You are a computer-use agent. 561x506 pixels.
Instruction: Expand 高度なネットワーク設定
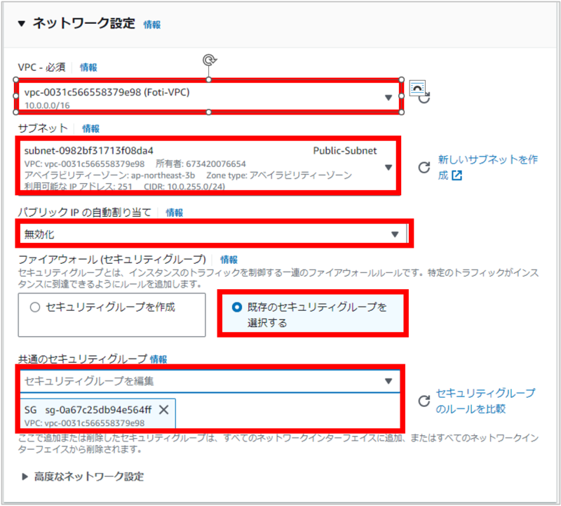[x=83, y=477]
